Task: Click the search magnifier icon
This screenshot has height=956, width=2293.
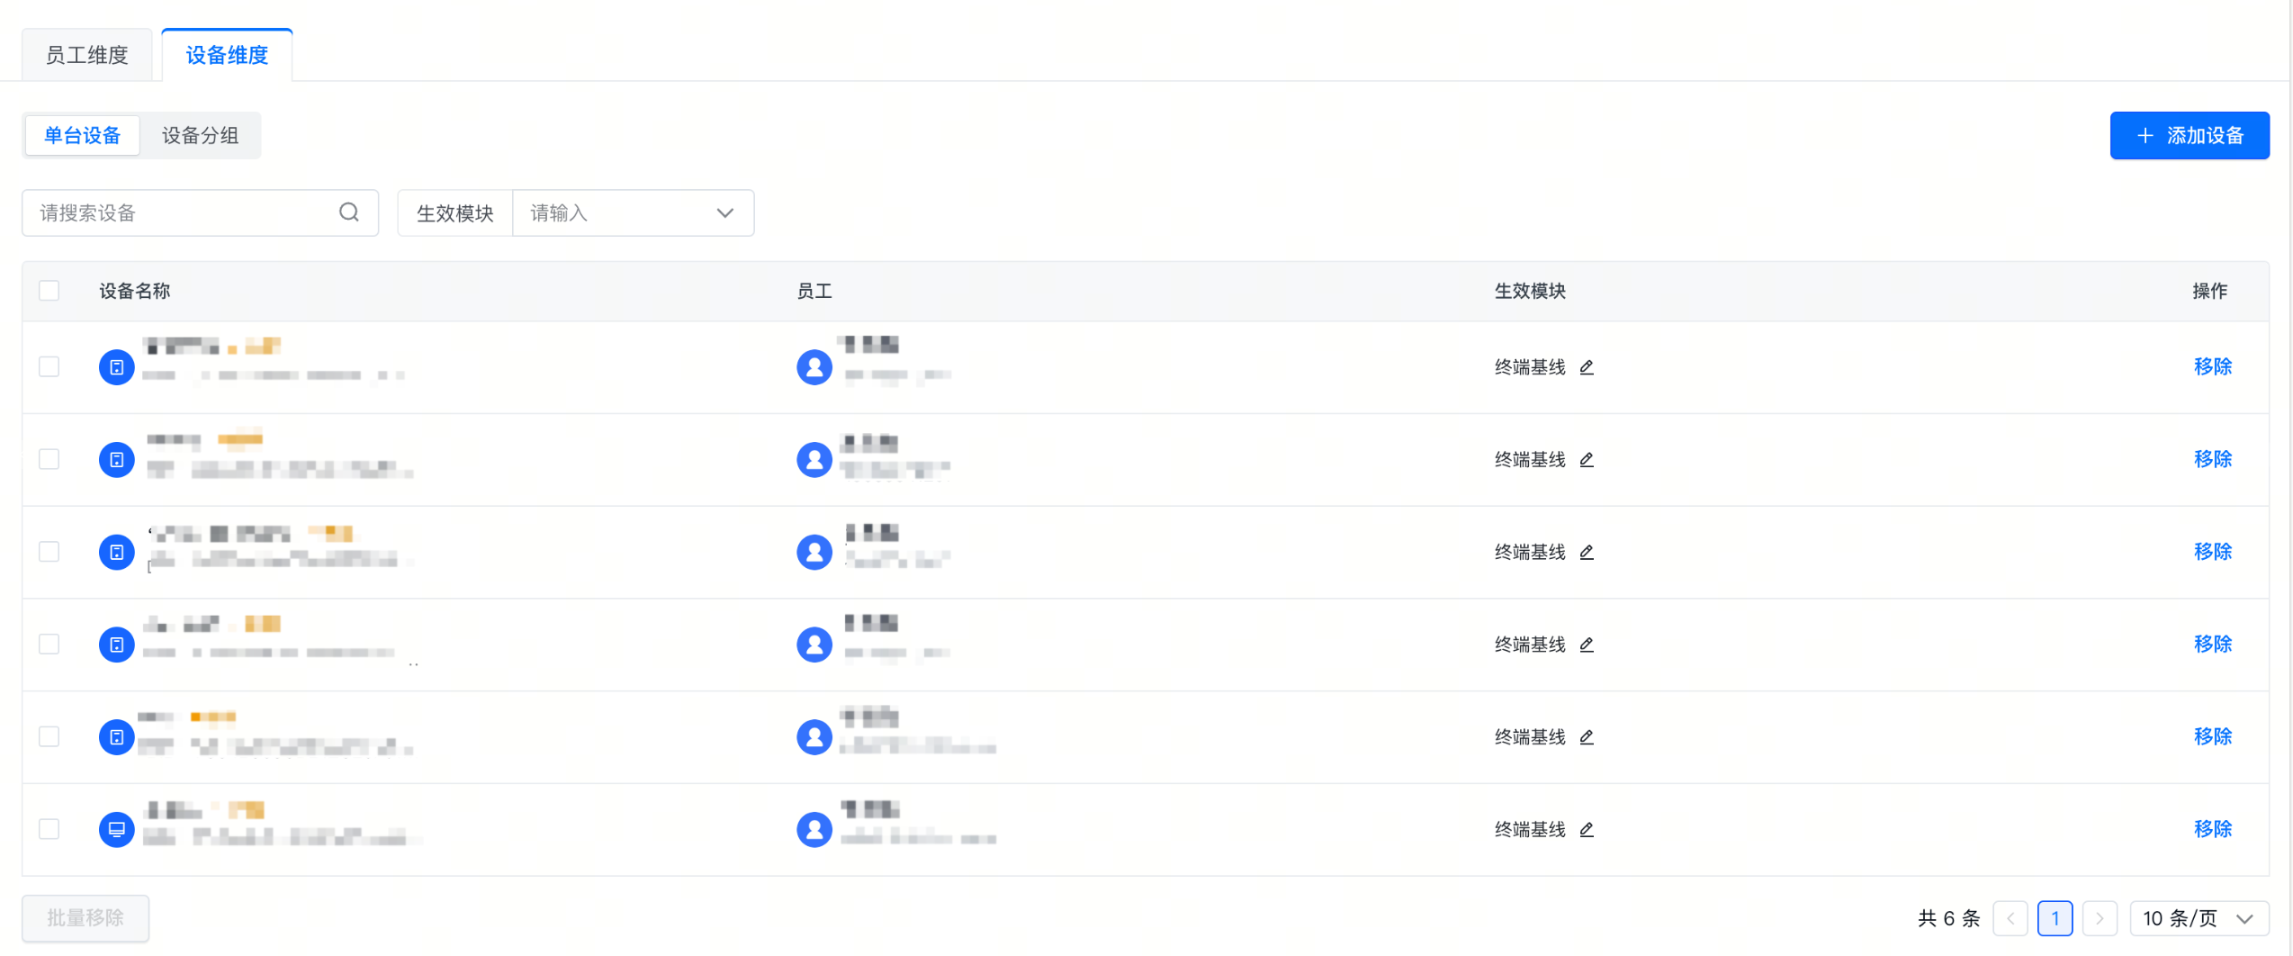Action: (349, 212)
